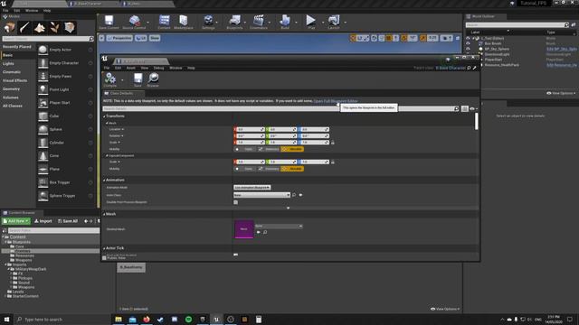579x325 pixels.
Task: Click the Launch toolbar button
Action: pyautogui.click(x=334, y=22)
